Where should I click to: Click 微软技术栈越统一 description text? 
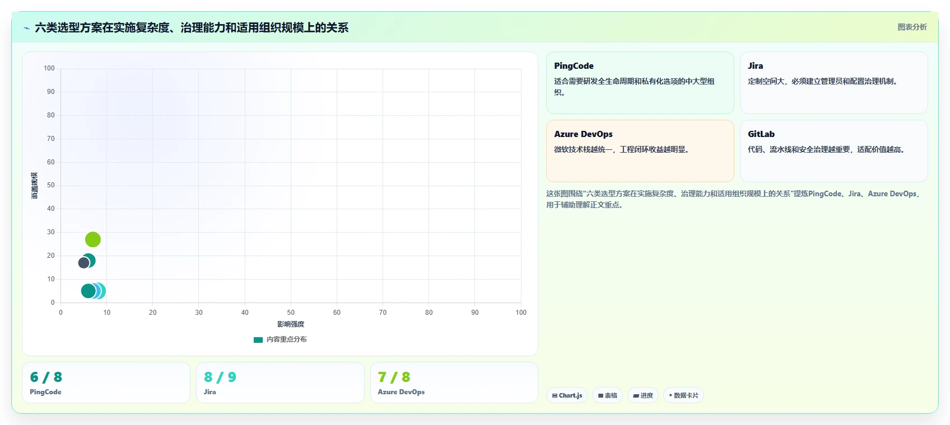[622, 149]
